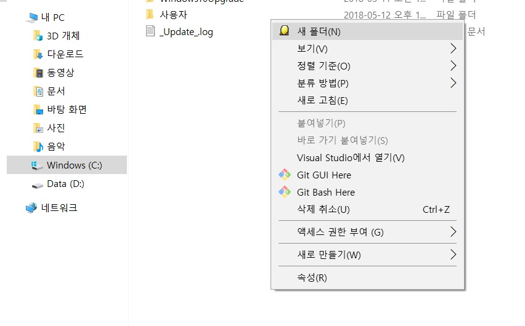Select 내 PC in navigation tree
Image resolution: width=525 pixels, height=326 pixels.
coord(53,17)
